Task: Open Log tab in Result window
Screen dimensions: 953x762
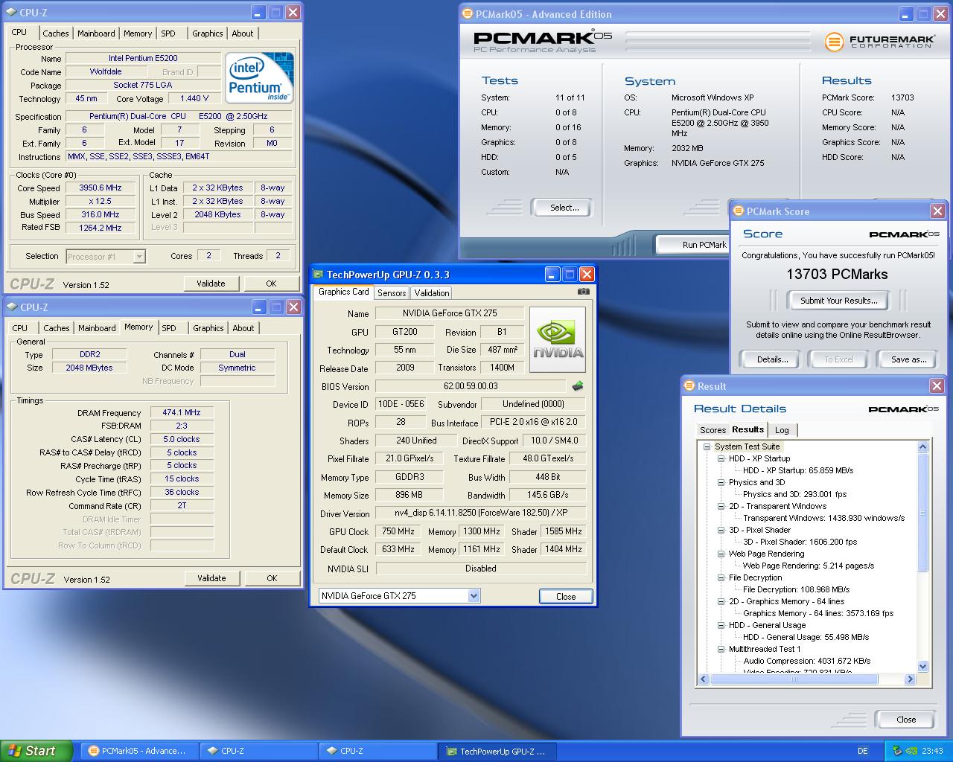Action: (782, 430)
